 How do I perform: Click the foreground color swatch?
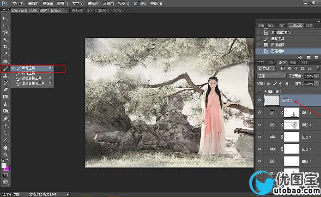(x=4, y=166)
